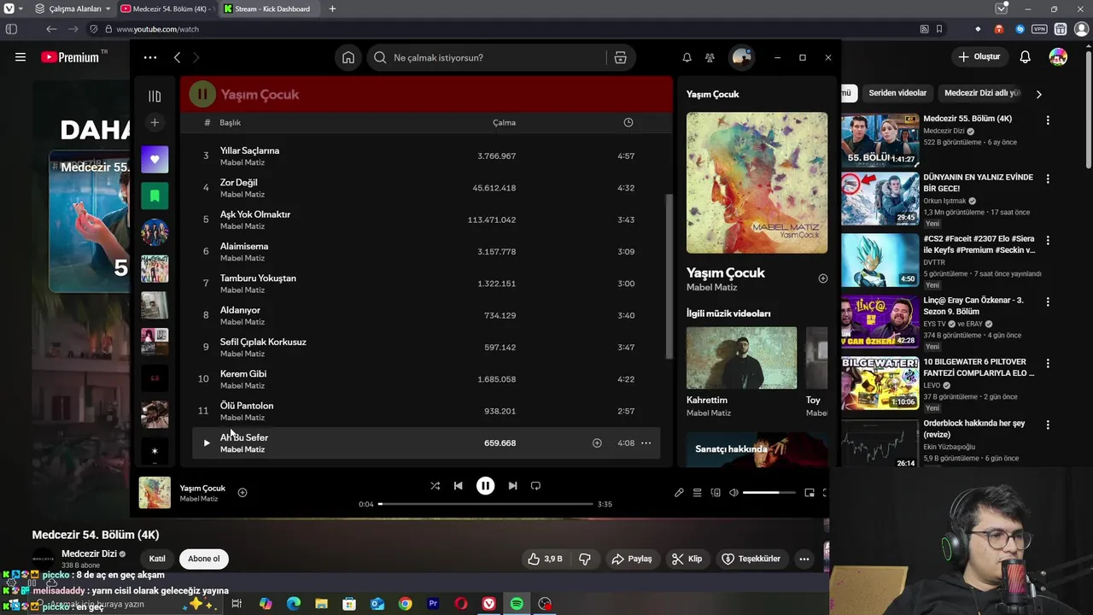Toggle browser VPN badge

click(x=1039, y=29)
